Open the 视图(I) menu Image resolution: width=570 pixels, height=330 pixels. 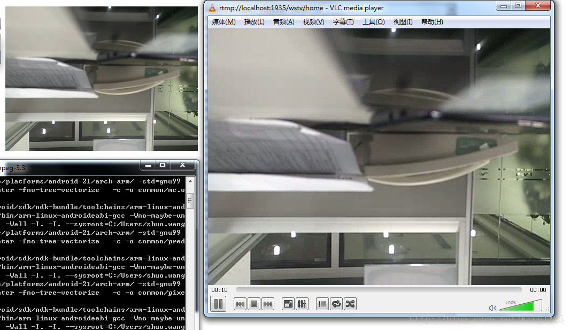click(403, 22)
